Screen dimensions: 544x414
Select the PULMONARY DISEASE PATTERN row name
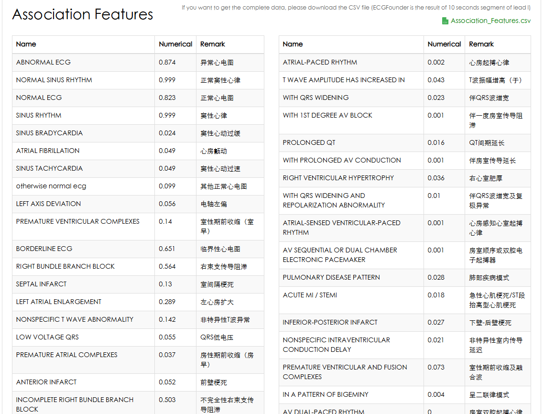click(331, 277)
